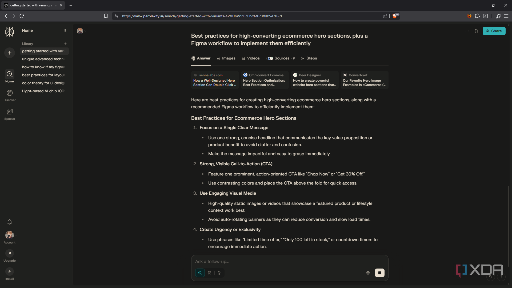Share this thread

click(x=494, y=31)
